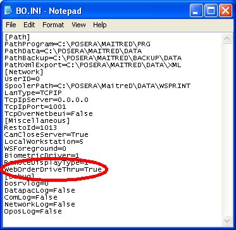
Task: Click the TcpIpServer=0.0.0.0 line
Action: pyautogui.click(x=46, y=100)
